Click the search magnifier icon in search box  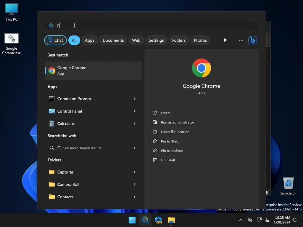point(51,25)
